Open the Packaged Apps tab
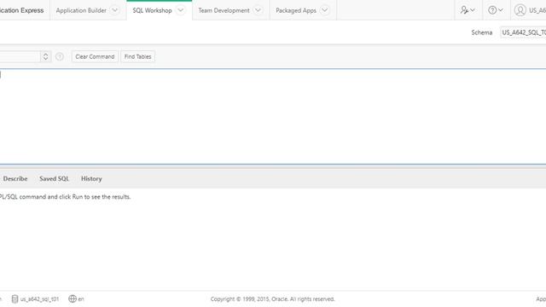546x307 pixels. [x=296, y=10]
